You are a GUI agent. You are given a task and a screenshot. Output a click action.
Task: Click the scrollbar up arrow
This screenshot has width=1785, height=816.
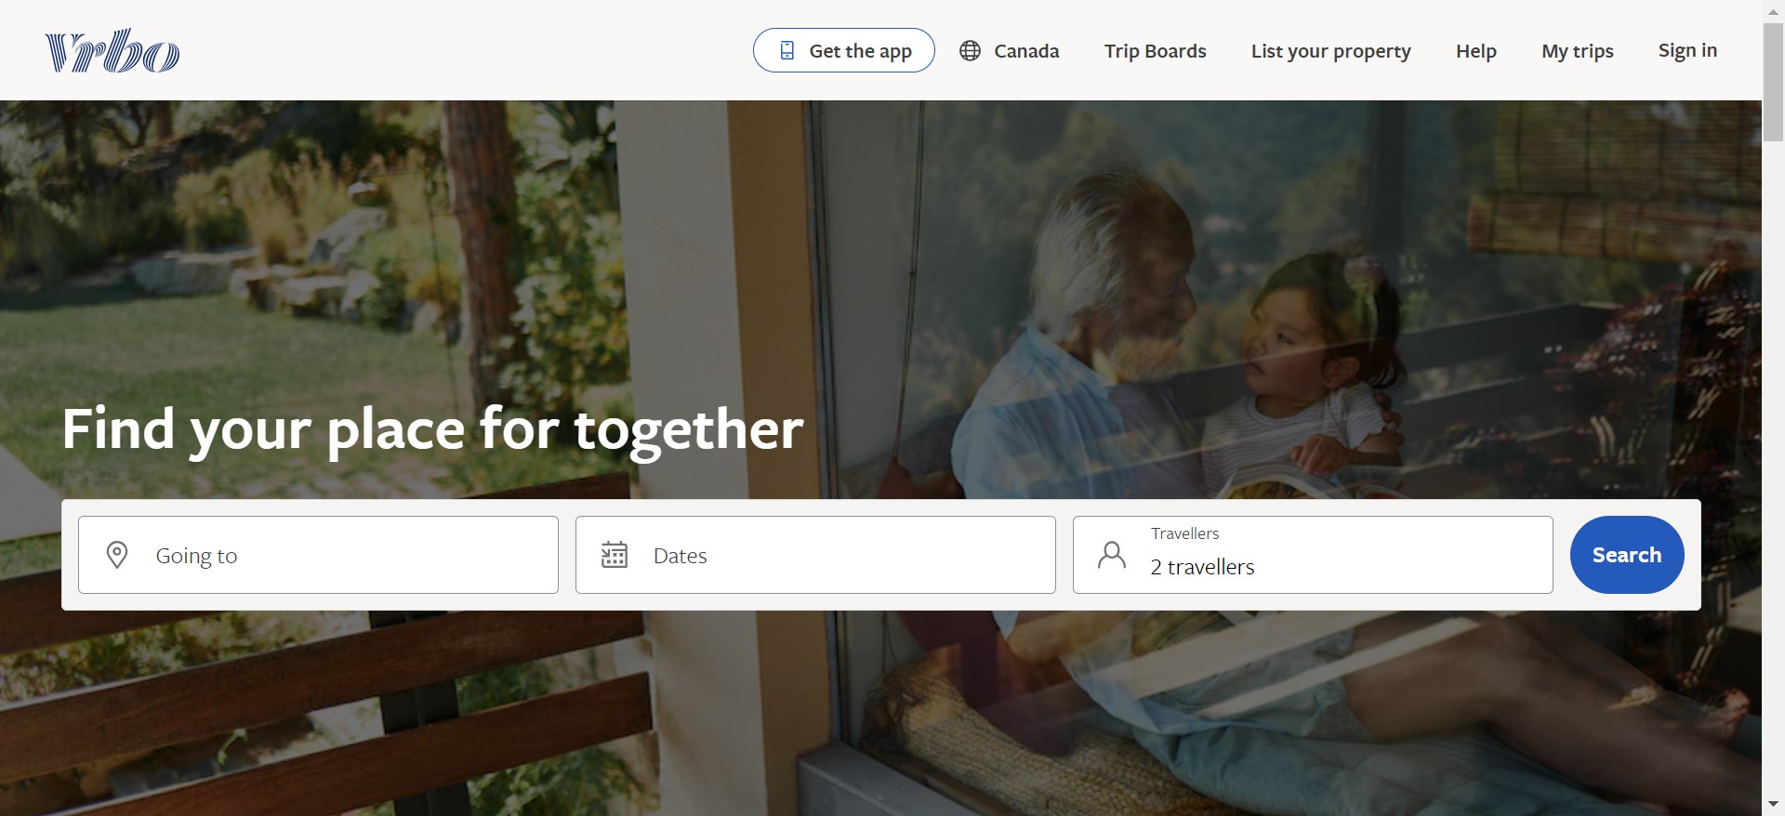click(x=1773, y=11)
